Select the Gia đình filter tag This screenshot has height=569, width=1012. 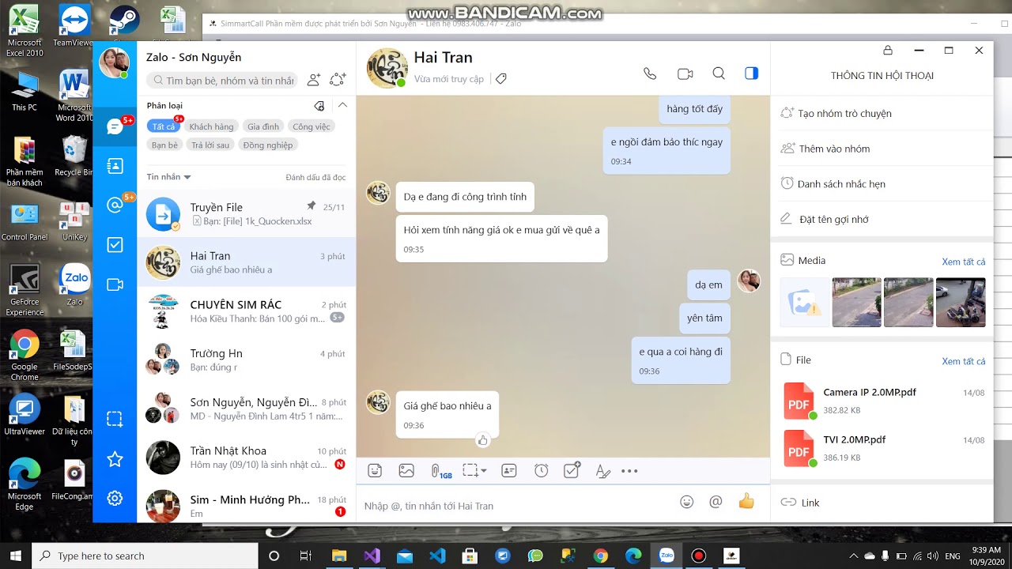(x=263, y=126)
